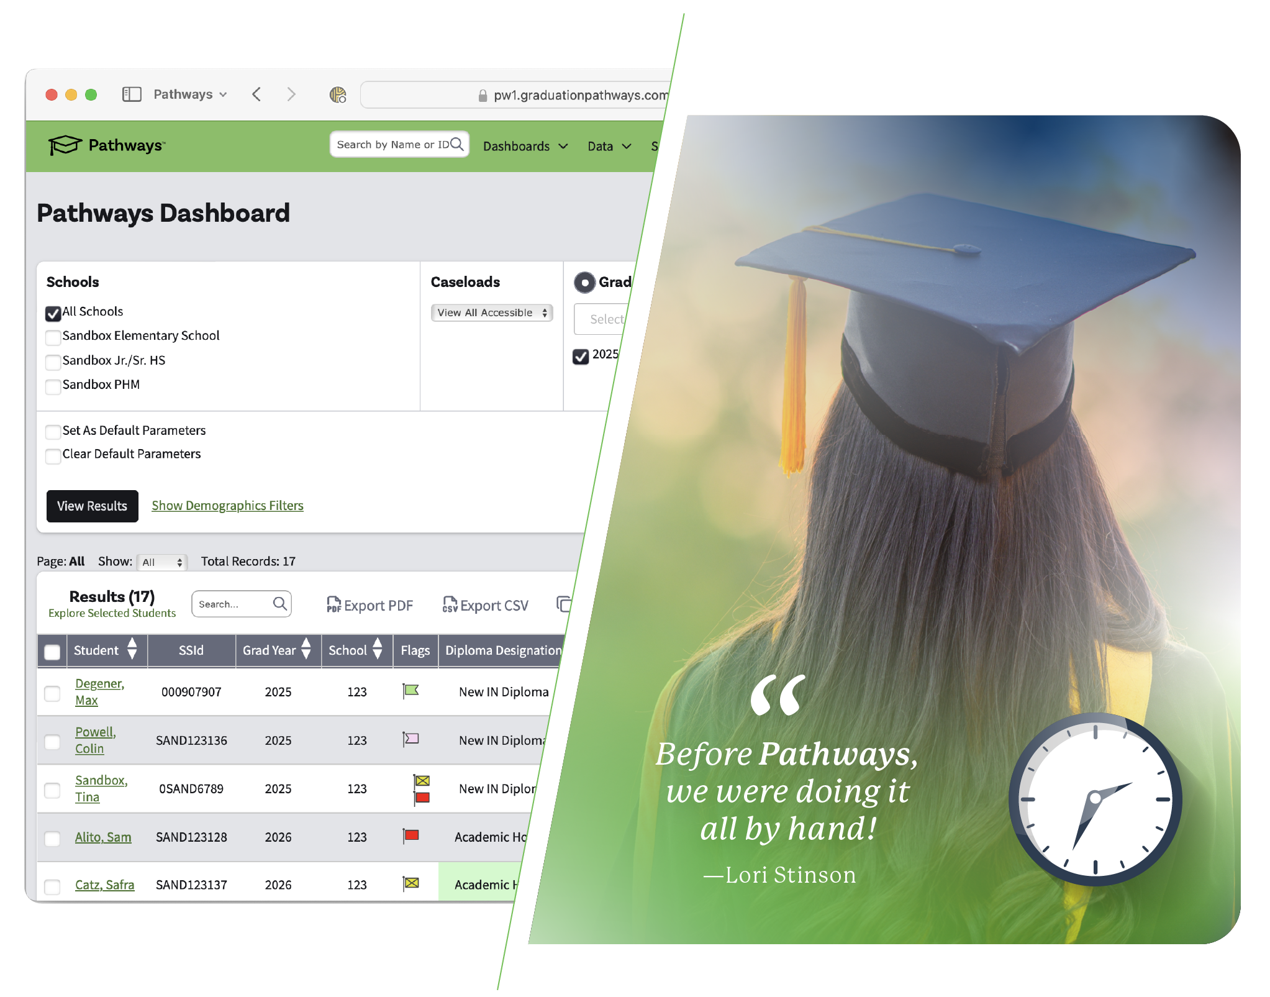Viewport: 1270px width, 997px height.
Task: Click the Pathways graduation cap logo
Action: pyautogui.click(x=65, y=145)
